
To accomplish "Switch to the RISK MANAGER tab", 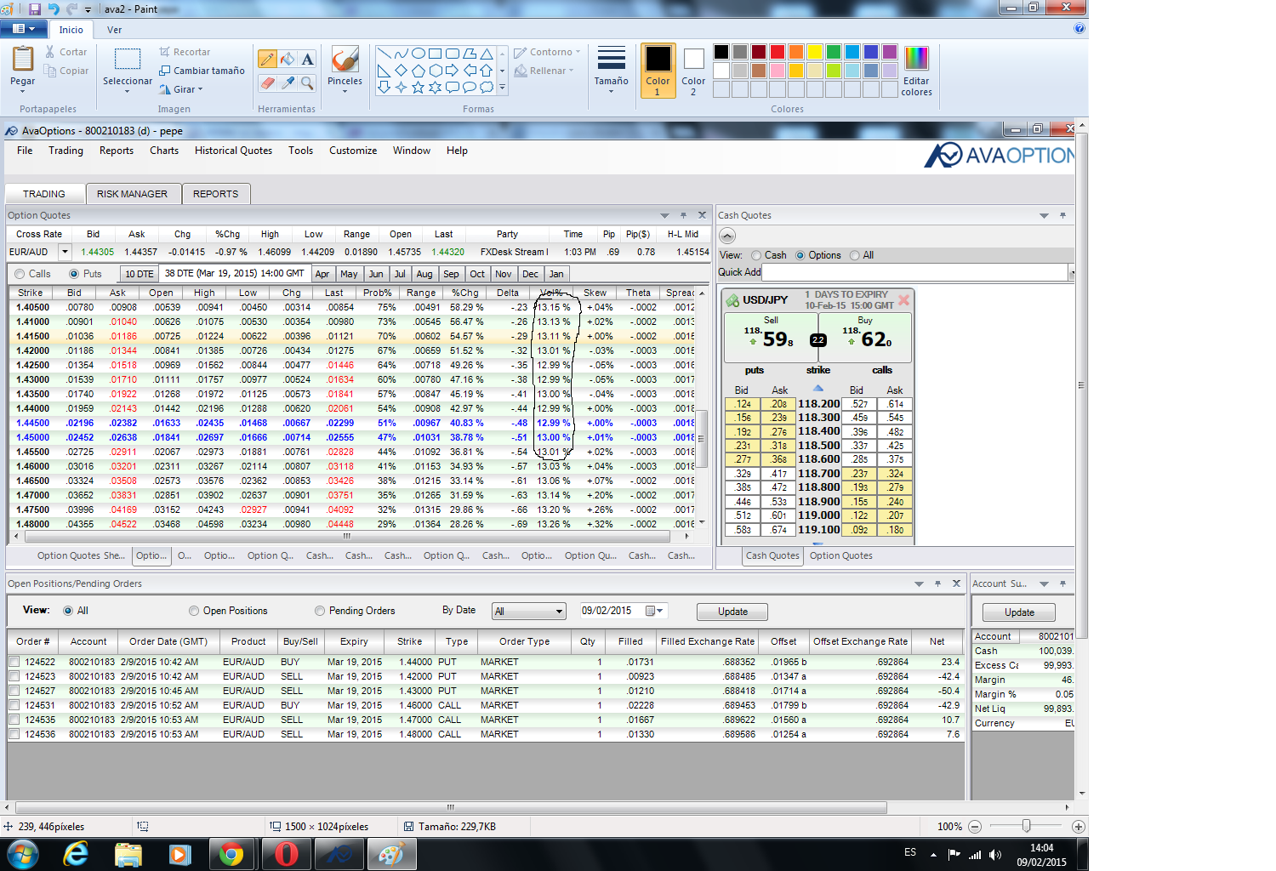I will point(132,194).
